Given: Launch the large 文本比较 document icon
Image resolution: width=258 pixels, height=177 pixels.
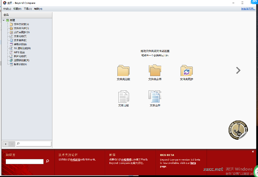Looking at the screenshot, I should [x=124, y=97].
